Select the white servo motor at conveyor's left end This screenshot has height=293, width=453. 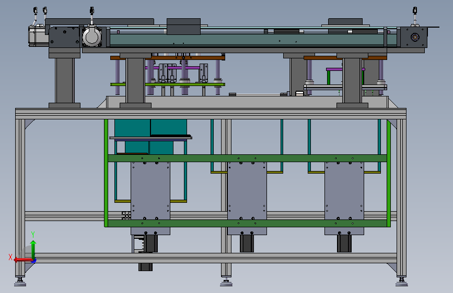(38, 35)
